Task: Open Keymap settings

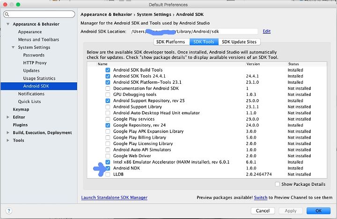Action: pos(21,109)
